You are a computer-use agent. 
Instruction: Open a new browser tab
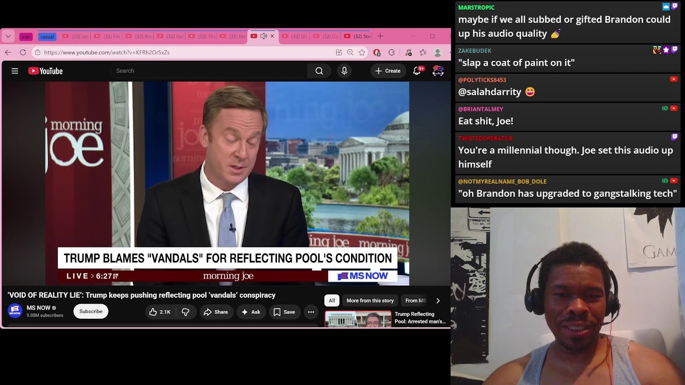(x=380, y=36)
